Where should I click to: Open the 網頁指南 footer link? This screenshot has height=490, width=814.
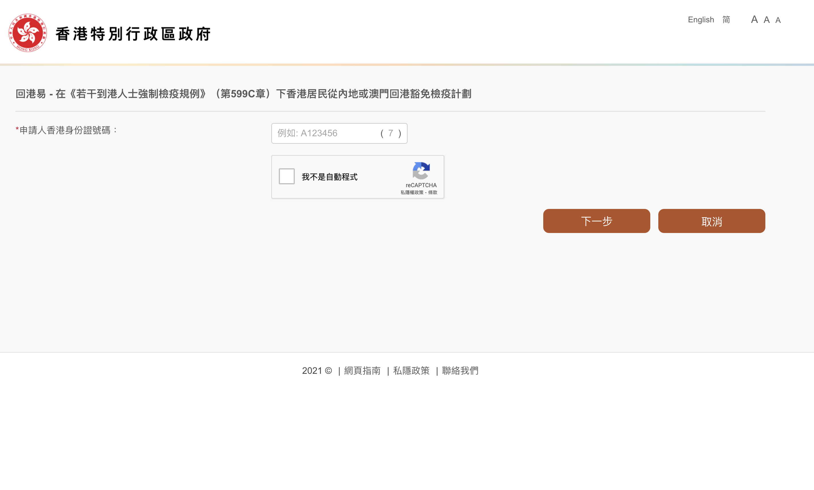[x=362, y=371]
